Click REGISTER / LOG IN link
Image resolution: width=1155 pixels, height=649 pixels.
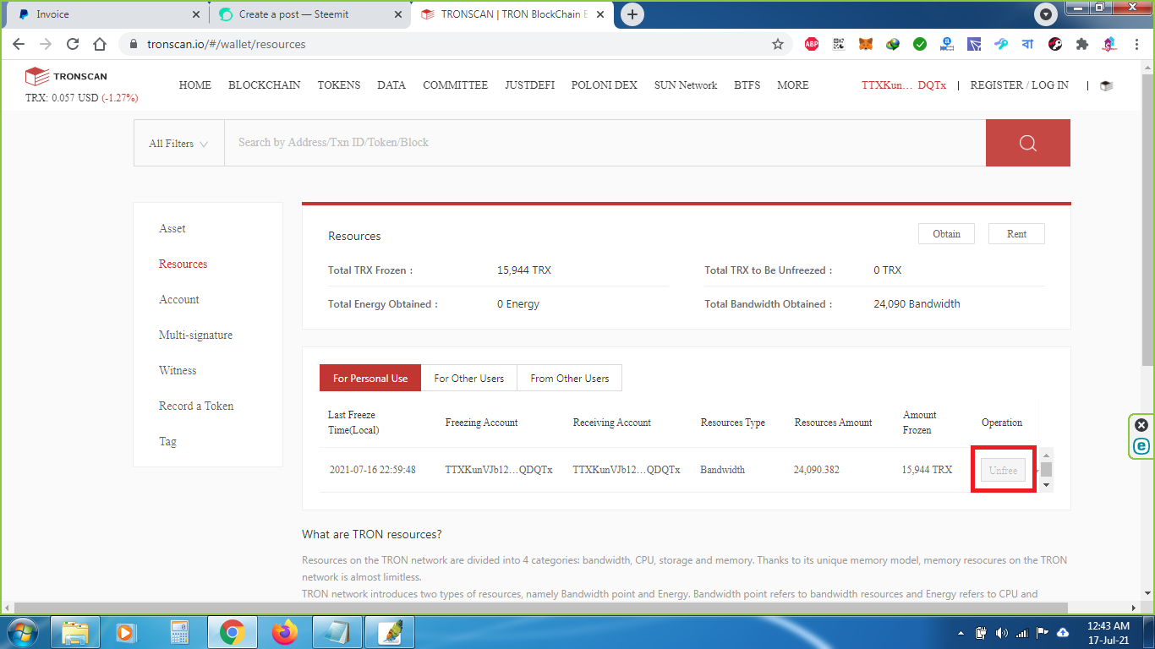click(x=1019, y=85)
